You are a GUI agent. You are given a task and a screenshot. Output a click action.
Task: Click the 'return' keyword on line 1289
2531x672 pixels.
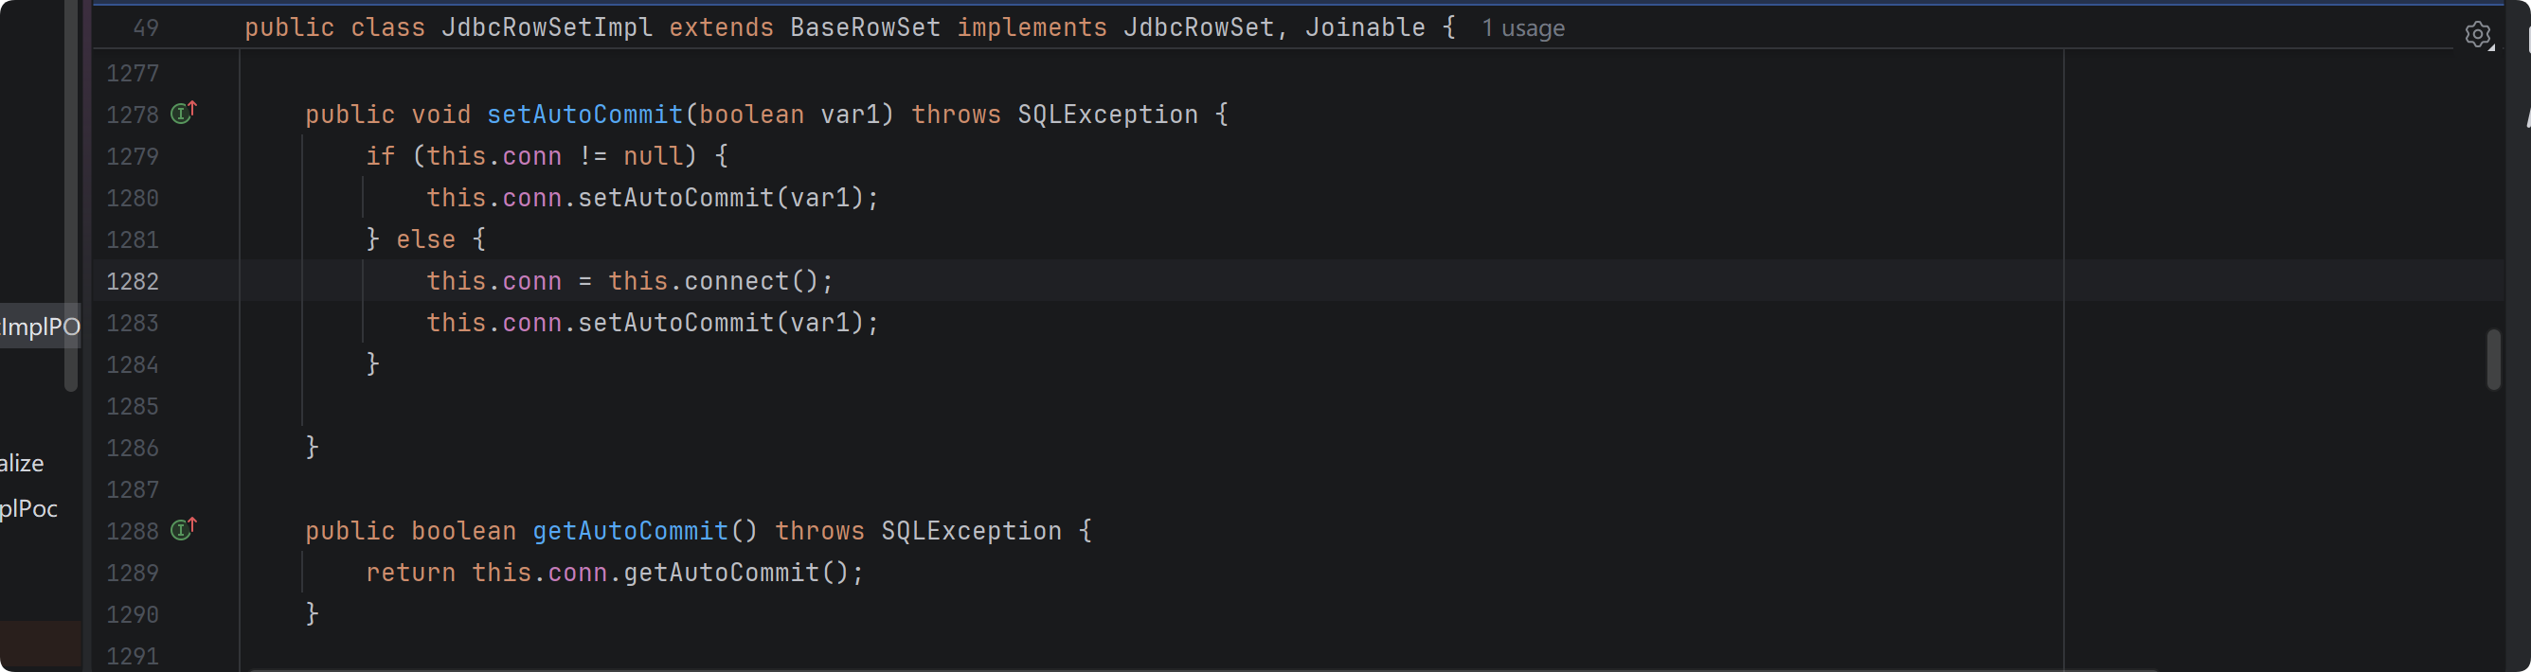point(411,572)
